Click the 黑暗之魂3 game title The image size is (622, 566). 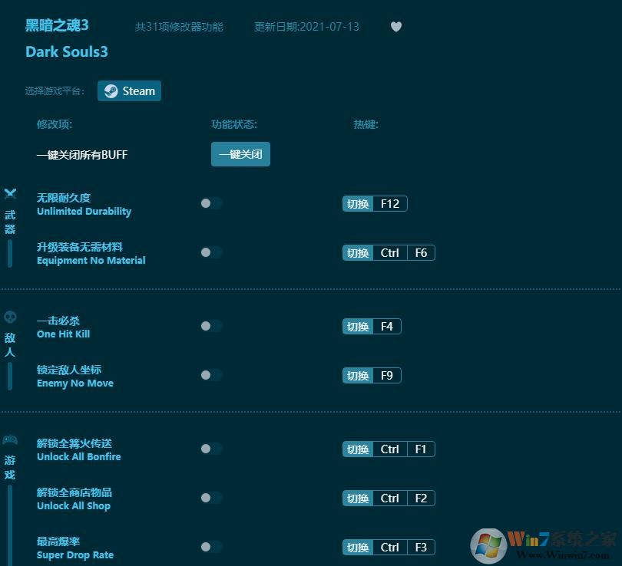point(57,25)
